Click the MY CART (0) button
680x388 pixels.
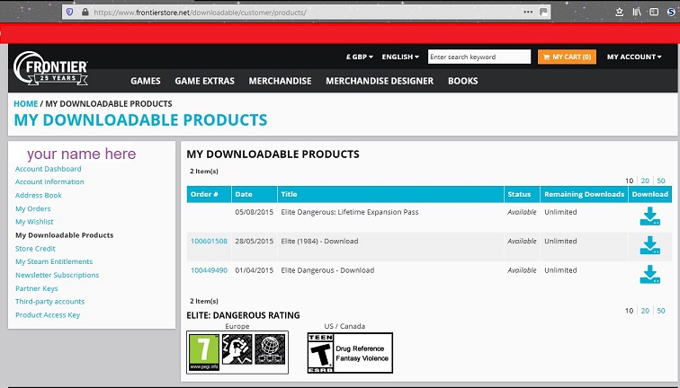pyautogui.click(x=567, y=57)
